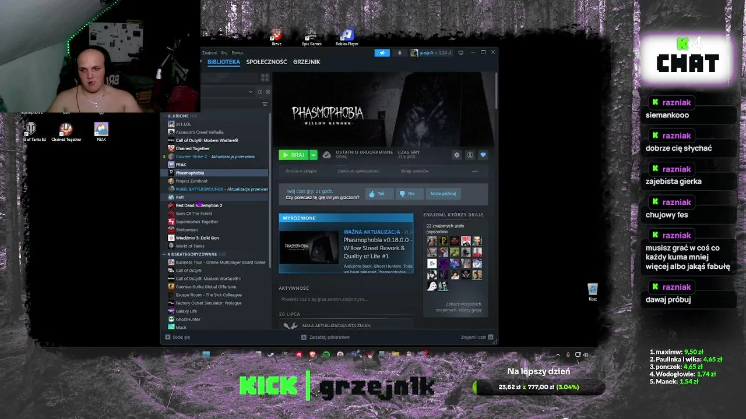The image size is (746, 419).
Task: Toggle Phasmophobia favorite heart
Action: coord(483,155)
